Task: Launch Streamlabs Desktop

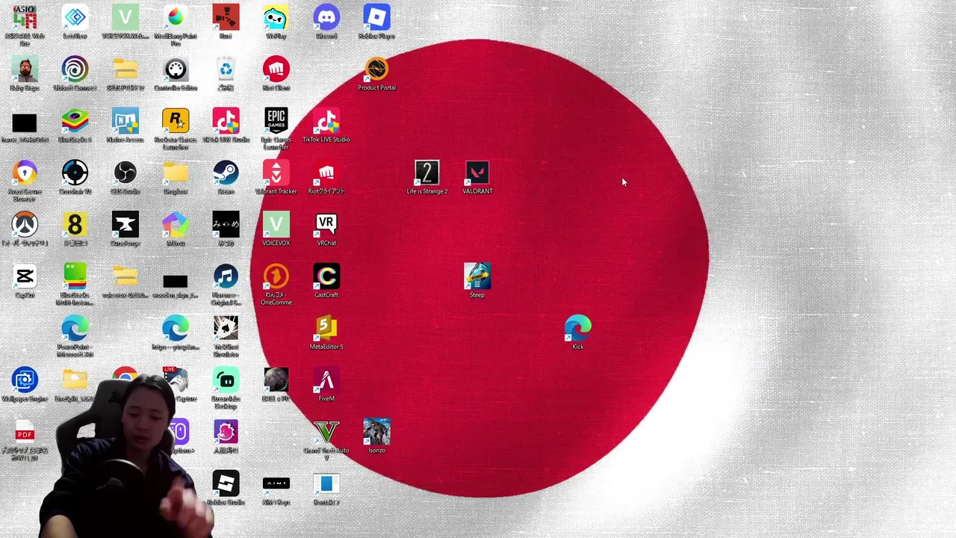Action: (226, 380)
